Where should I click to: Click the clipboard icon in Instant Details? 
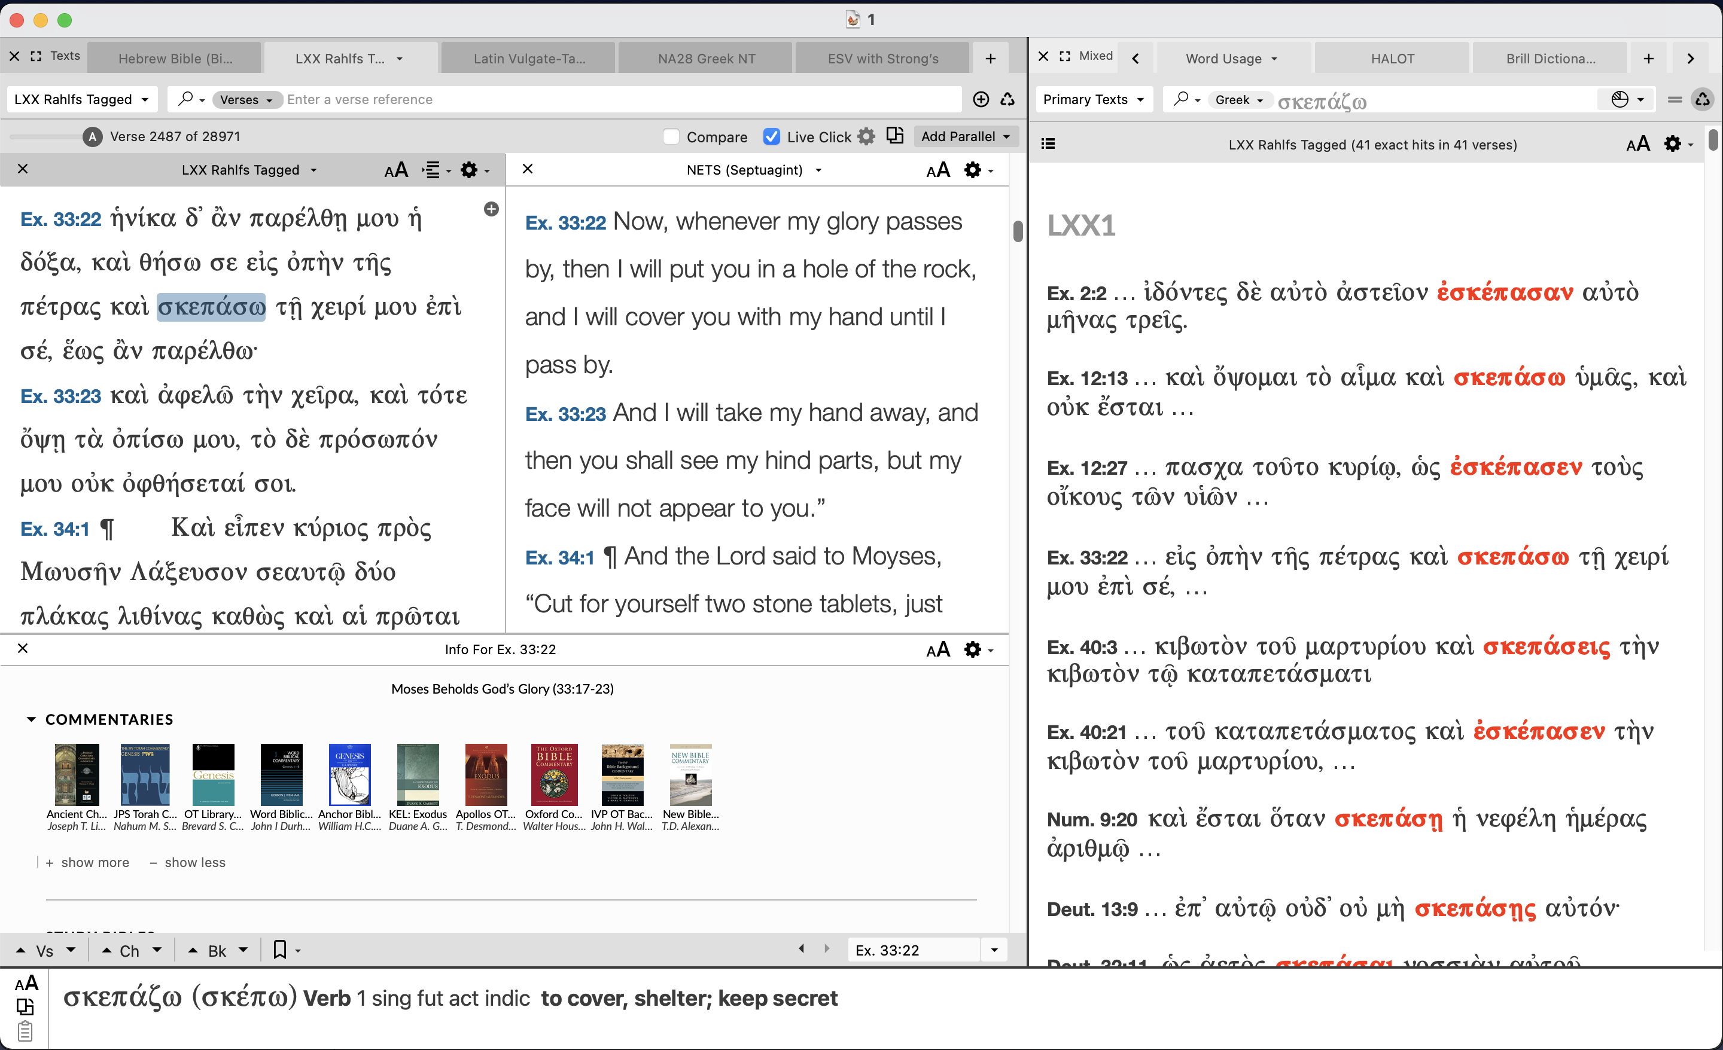(x=25, y=1031)
